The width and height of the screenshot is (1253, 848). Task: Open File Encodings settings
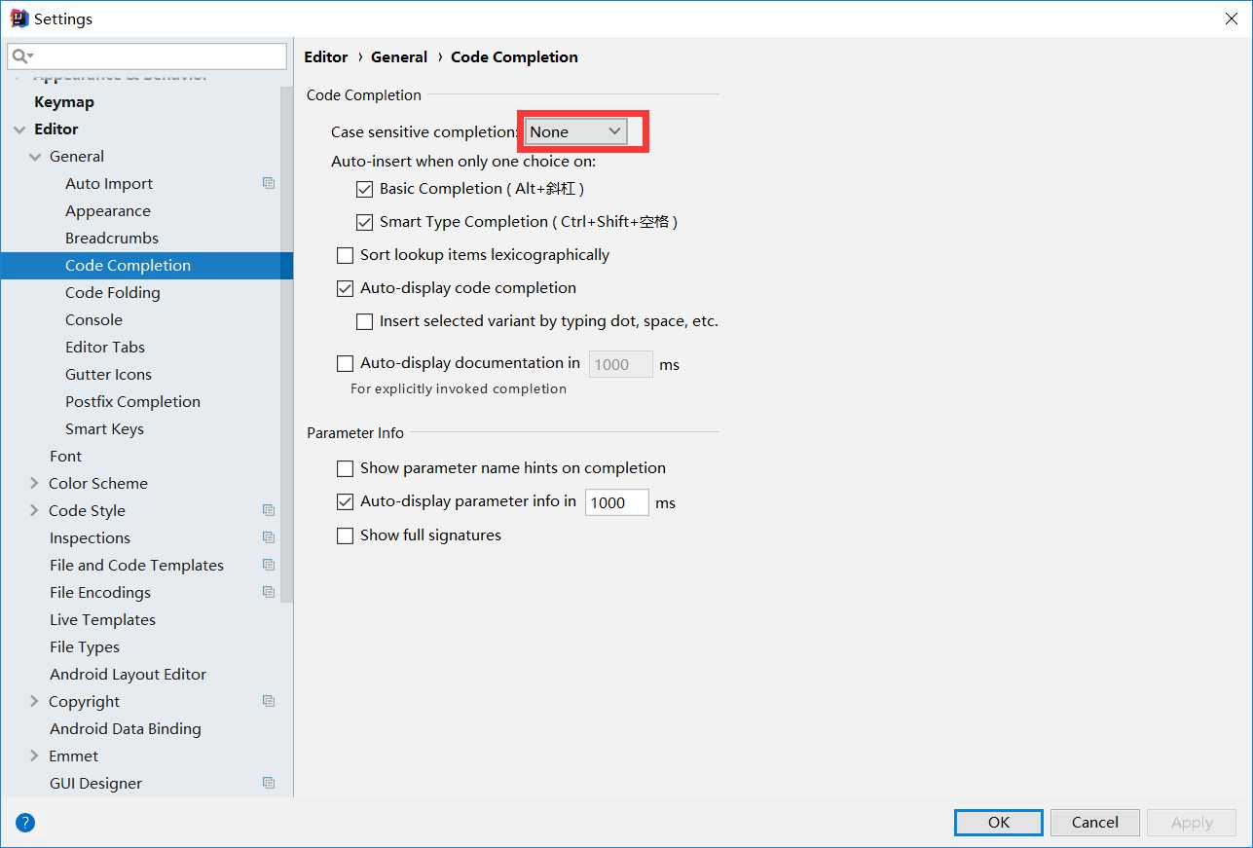[x=100, y=592]
